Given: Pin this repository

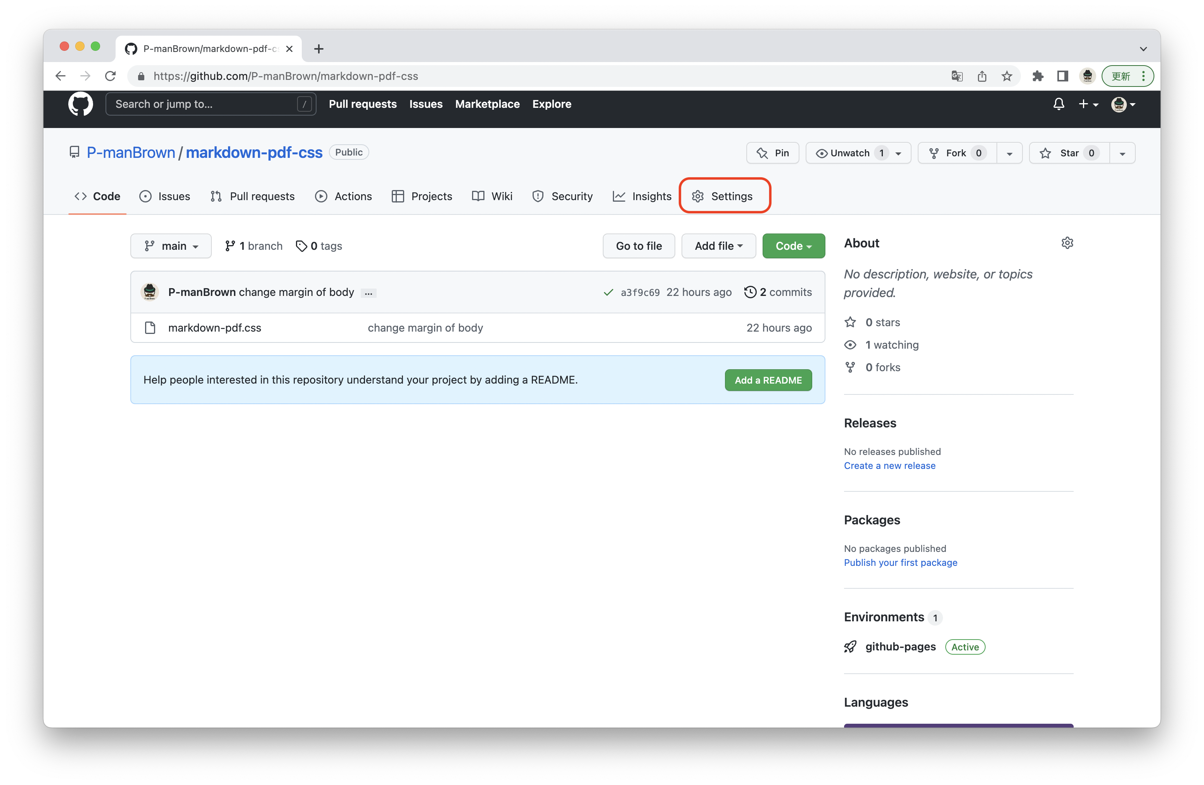Looking at the screenshot, I should [x=773, y=153].
